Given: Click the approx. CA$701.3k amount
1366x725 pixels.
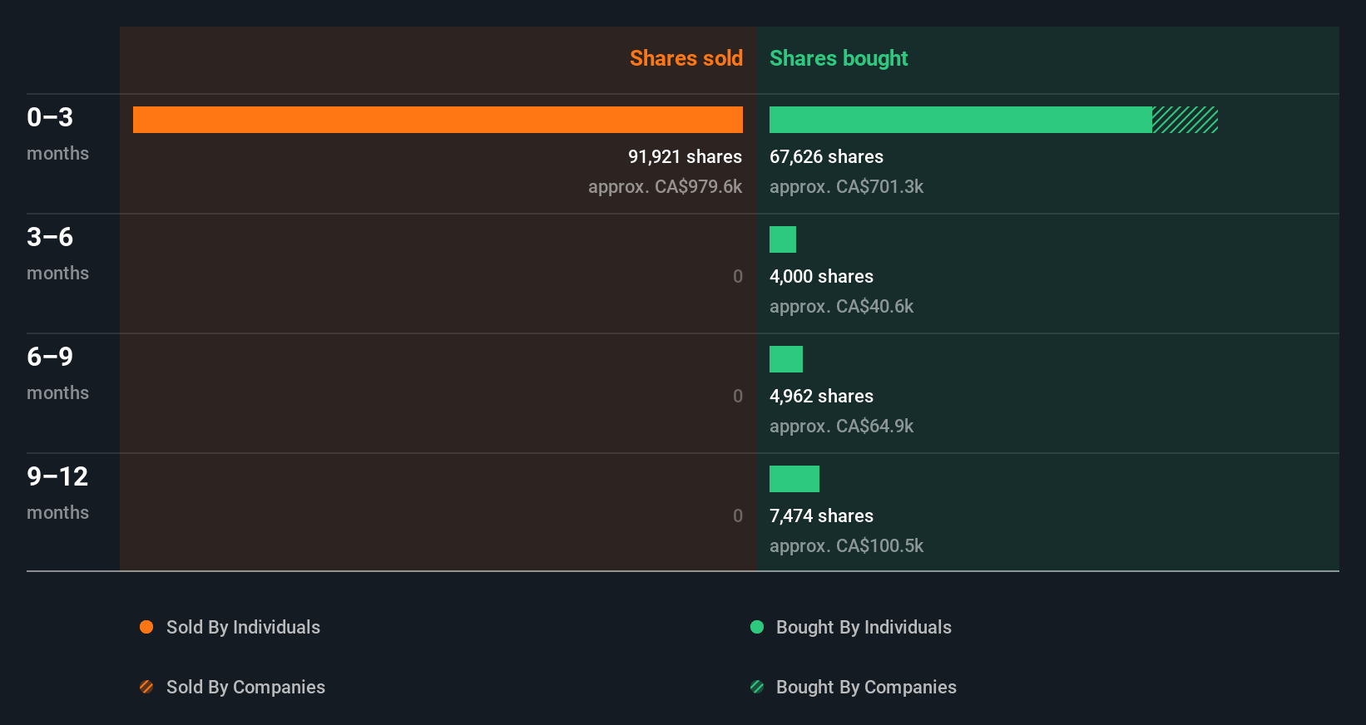Looking at the screenshot, I should (x=846, y=186).
